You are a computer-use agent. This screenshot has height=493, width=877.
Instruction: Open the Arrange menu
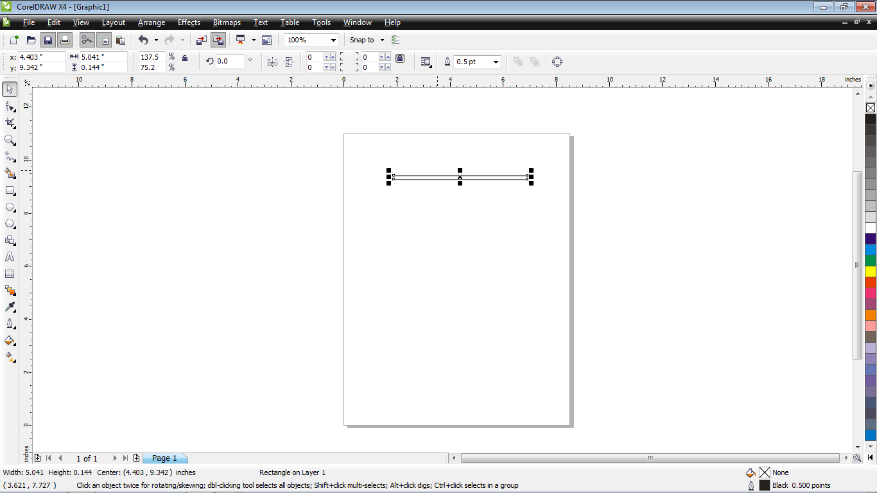(152, 22)
